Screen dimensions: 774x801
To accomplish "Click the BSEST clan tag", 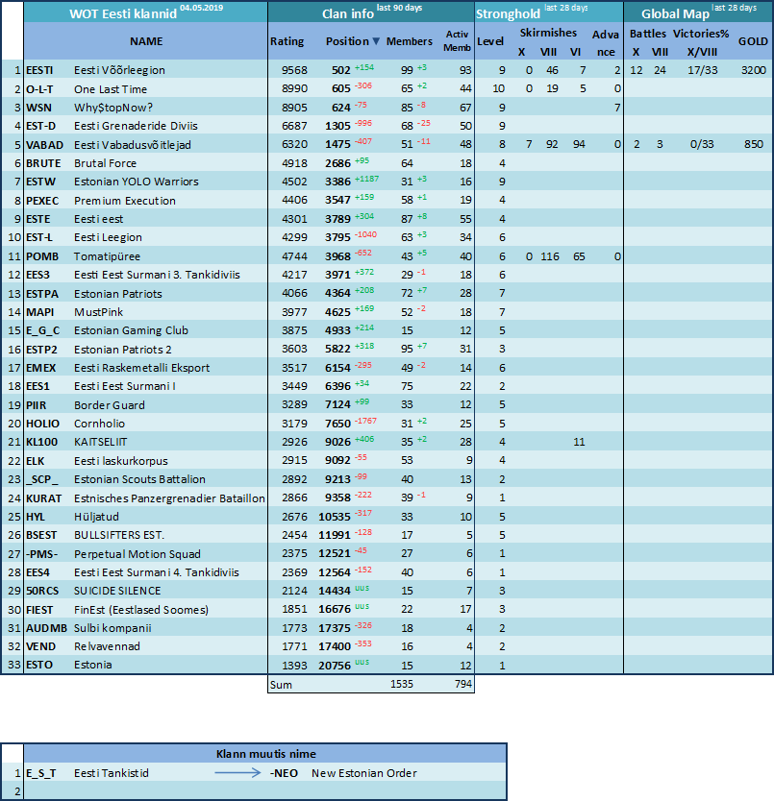I will (x=42, y=535).
